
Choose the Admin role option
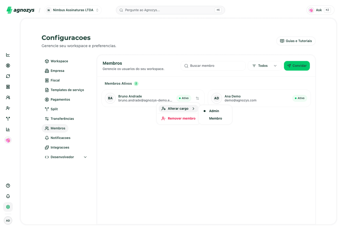click(215, 111)
